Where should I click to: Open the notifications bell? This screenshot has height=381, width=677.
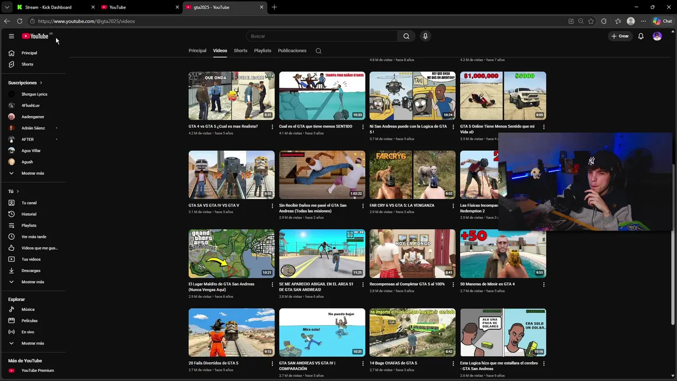pyautogui.click(x=641, y=36)
